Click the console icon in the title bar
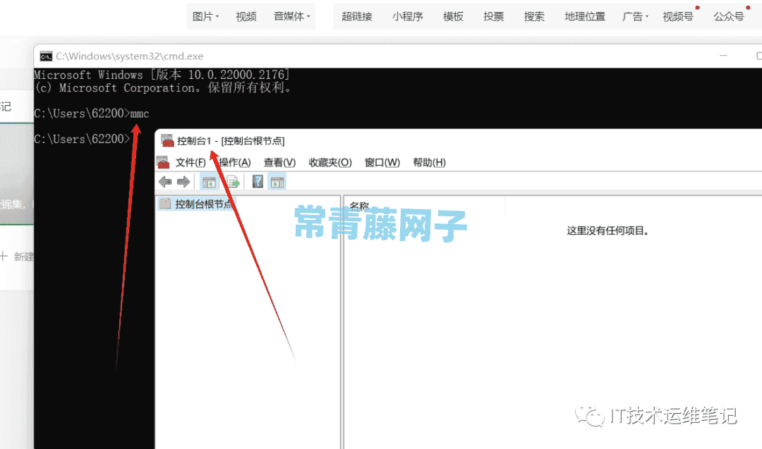762x449 pixels. [x=167, y=141]
